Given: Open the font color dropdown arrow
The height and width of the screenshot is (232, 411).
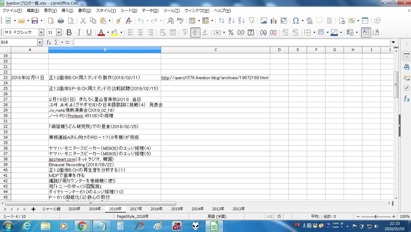Looking at the screenshot, I should click(108, 32).
